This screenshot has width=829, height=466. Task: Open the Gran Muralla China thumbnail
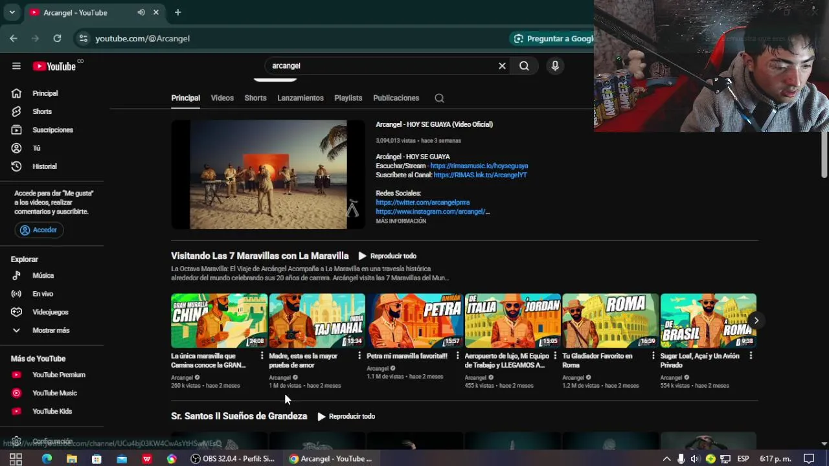pyautogui.click(x=219, y=321)
